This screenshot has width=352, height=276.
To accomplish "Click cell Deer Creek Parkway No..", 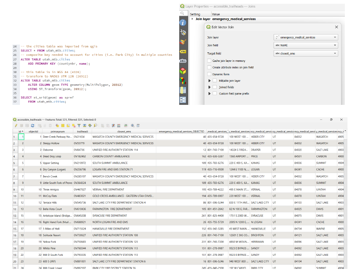I will (x=57, y=137).
